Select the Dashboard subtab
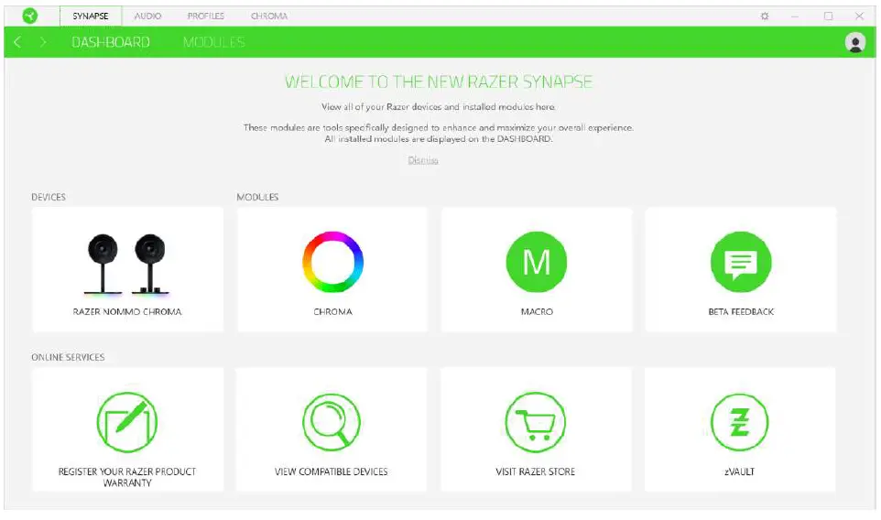 coord(111,42)
